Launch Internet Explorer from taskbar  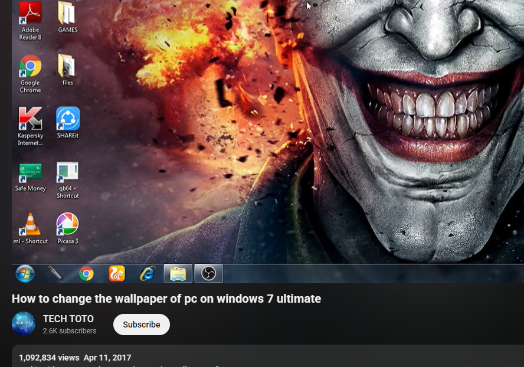coord(148,274)
